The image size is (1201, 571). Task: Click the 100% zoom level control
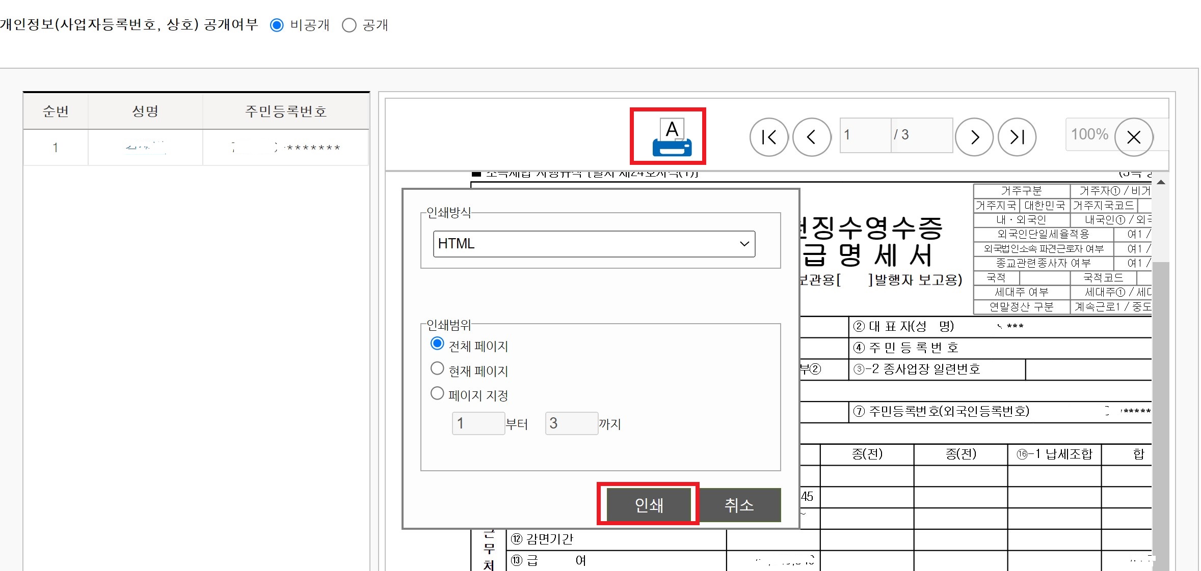click(1089, 134)
